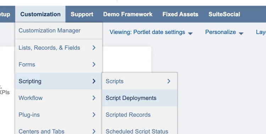Image resolution: width=266 pixels, height=134 pixels.
Task: Open the Forms submenu item
Action: click(59, 65)
